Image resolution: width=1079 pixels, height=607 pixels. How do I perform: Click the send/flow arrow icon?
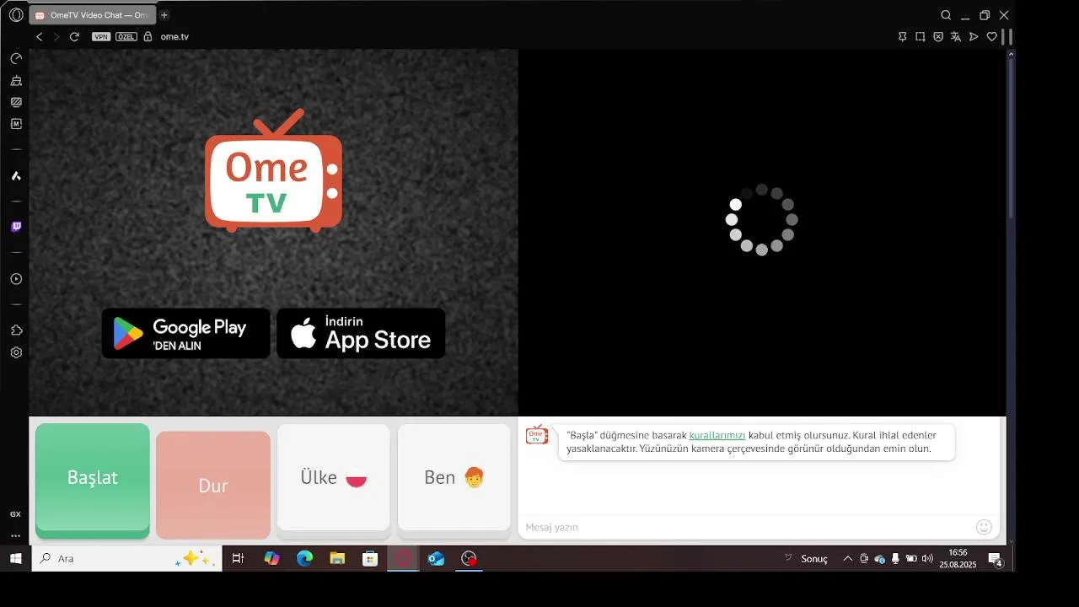[x=974, y=37]
